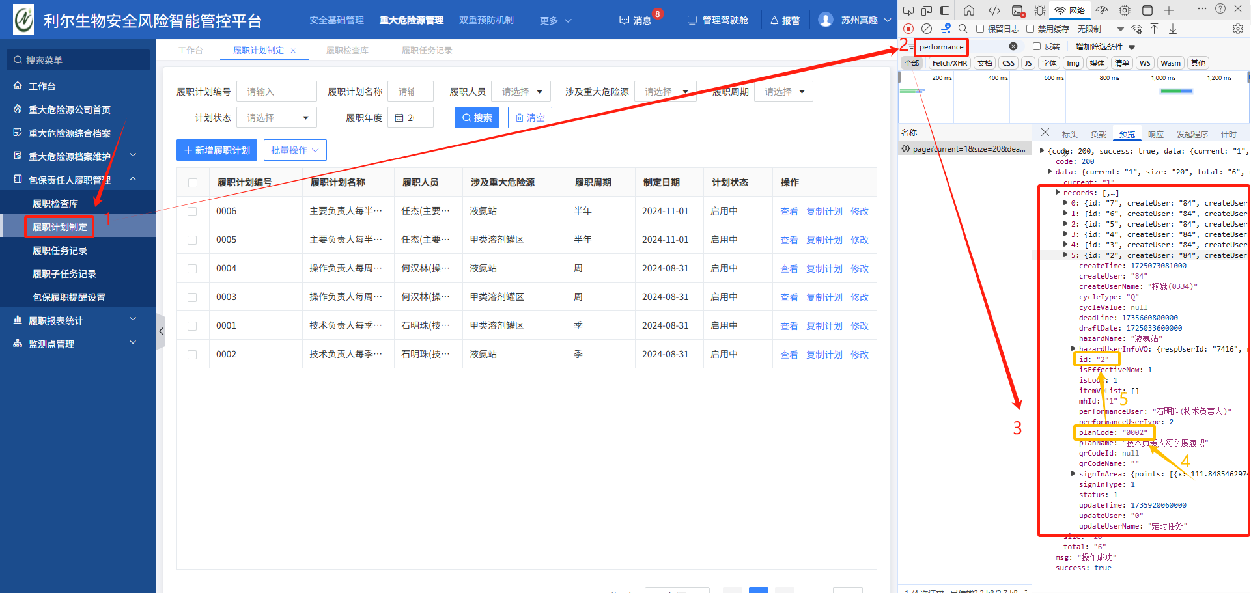Open the 计划状态 dropdown
This screenshot has height=593, width=1251.
277,117
